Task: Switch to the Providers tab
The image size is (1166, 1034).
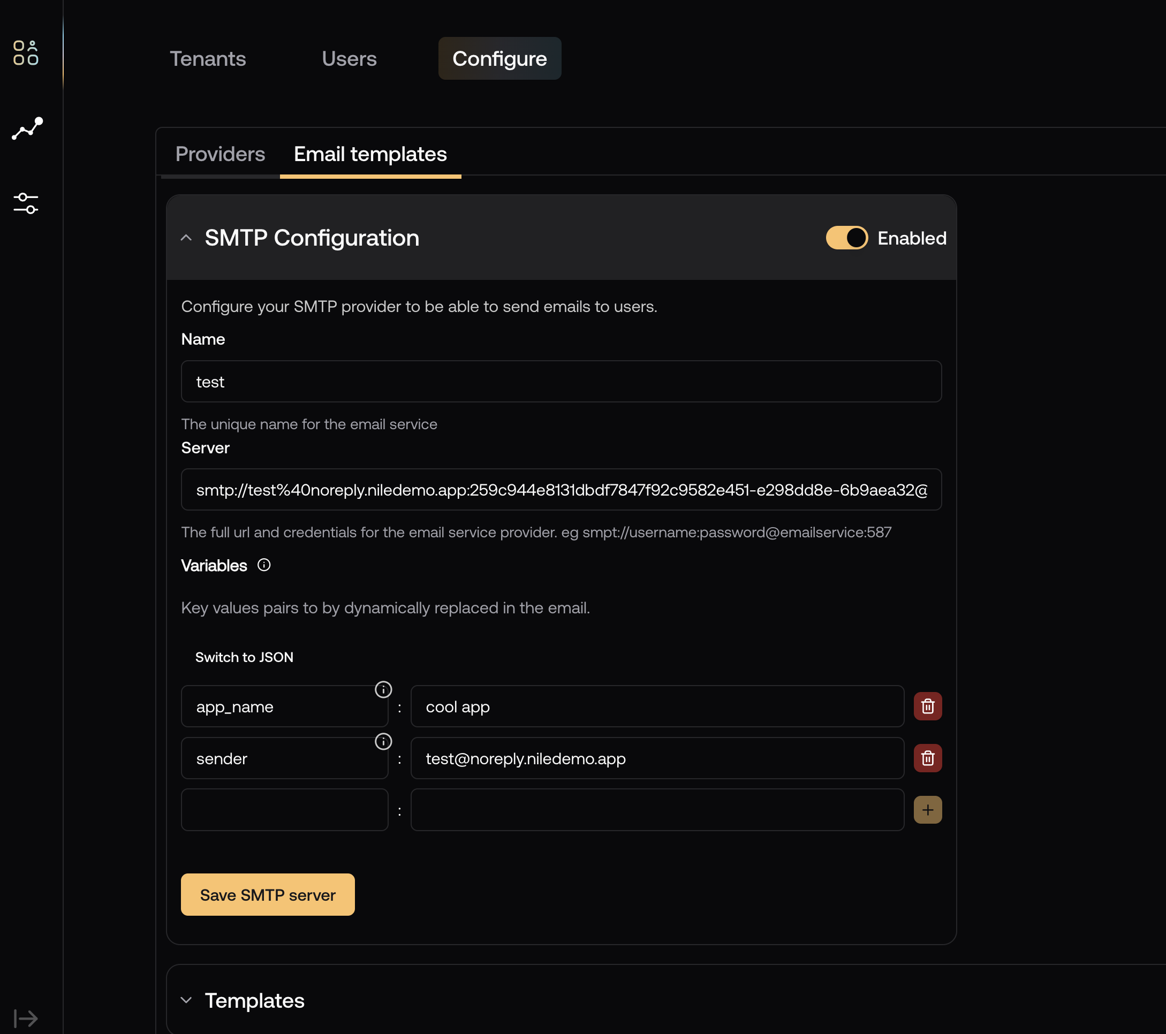Action: point(219,154)
